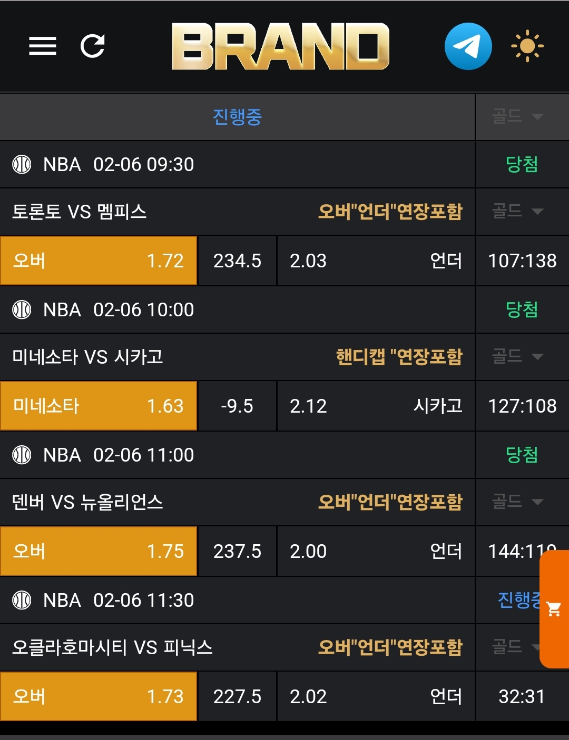The height and width of the screenshot is (740, 569).
Task: Click the refresh icon
Action: tap(93, 46)
